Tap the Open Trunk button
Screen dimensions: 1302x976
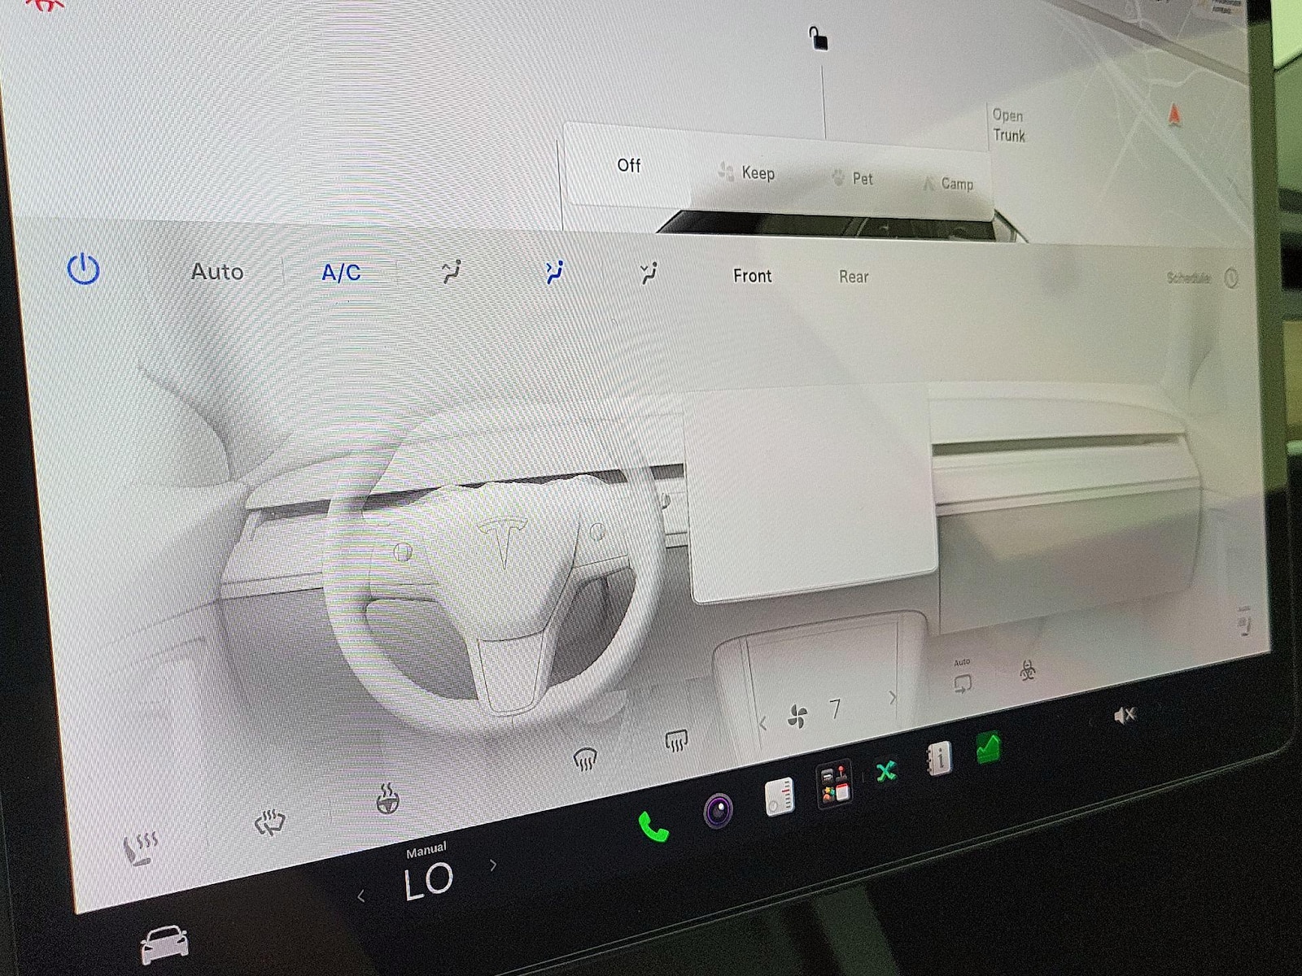1008,125
